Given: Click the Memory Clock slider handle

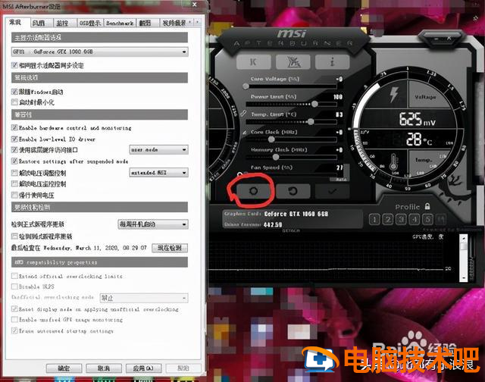Looking at the screenshot, I should pyautogui.click(x=276, y=157).
